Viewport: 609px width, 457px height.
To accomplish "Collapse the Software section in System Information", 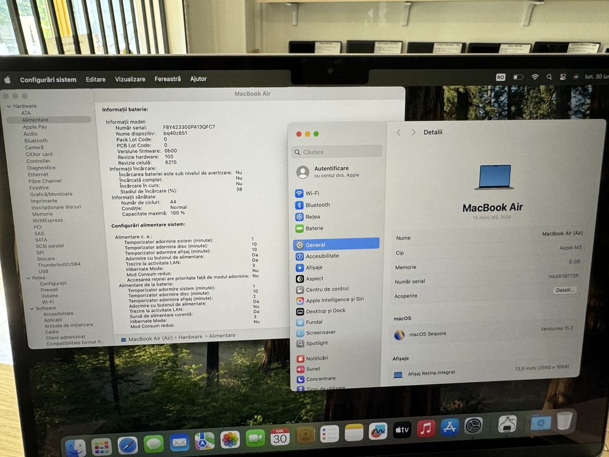I will pyautogui.click(x=32, y=308).
